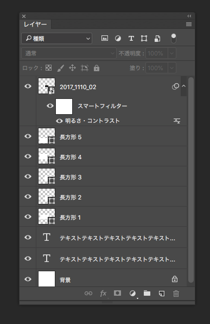Filter for smart objects icon
Image resolution: width=210 pixels, height=324 pixels.
click(157, 39)
